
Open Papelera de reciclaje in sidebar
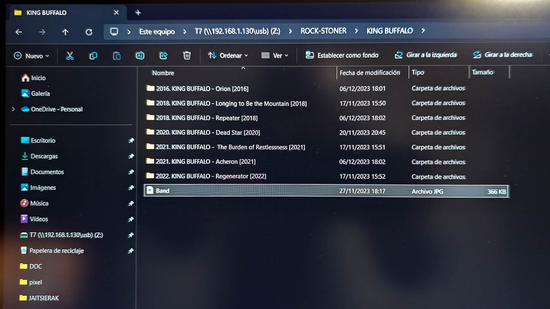52,251
